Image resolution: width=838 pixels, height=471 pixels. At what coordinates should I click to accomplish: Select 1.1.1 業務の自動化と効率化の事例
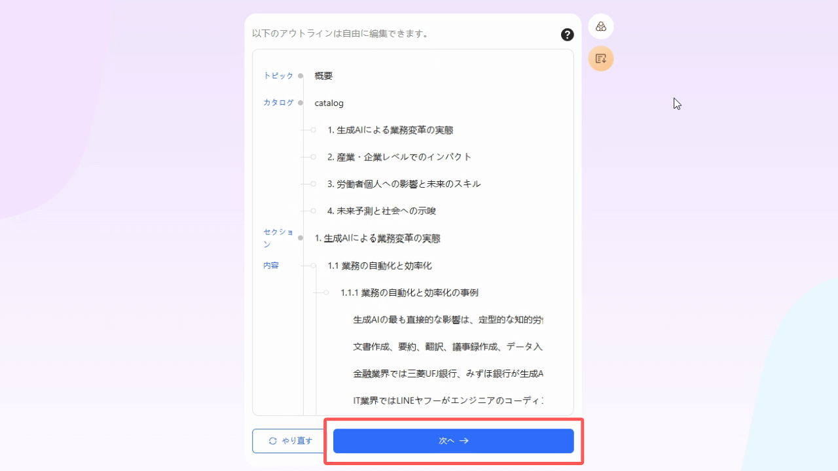(409, 292)
